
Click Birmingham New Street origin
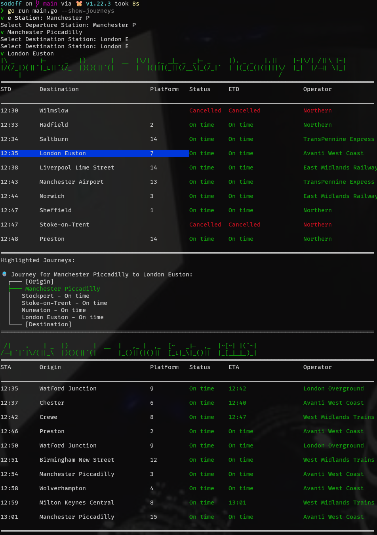(x=77, y=460)
